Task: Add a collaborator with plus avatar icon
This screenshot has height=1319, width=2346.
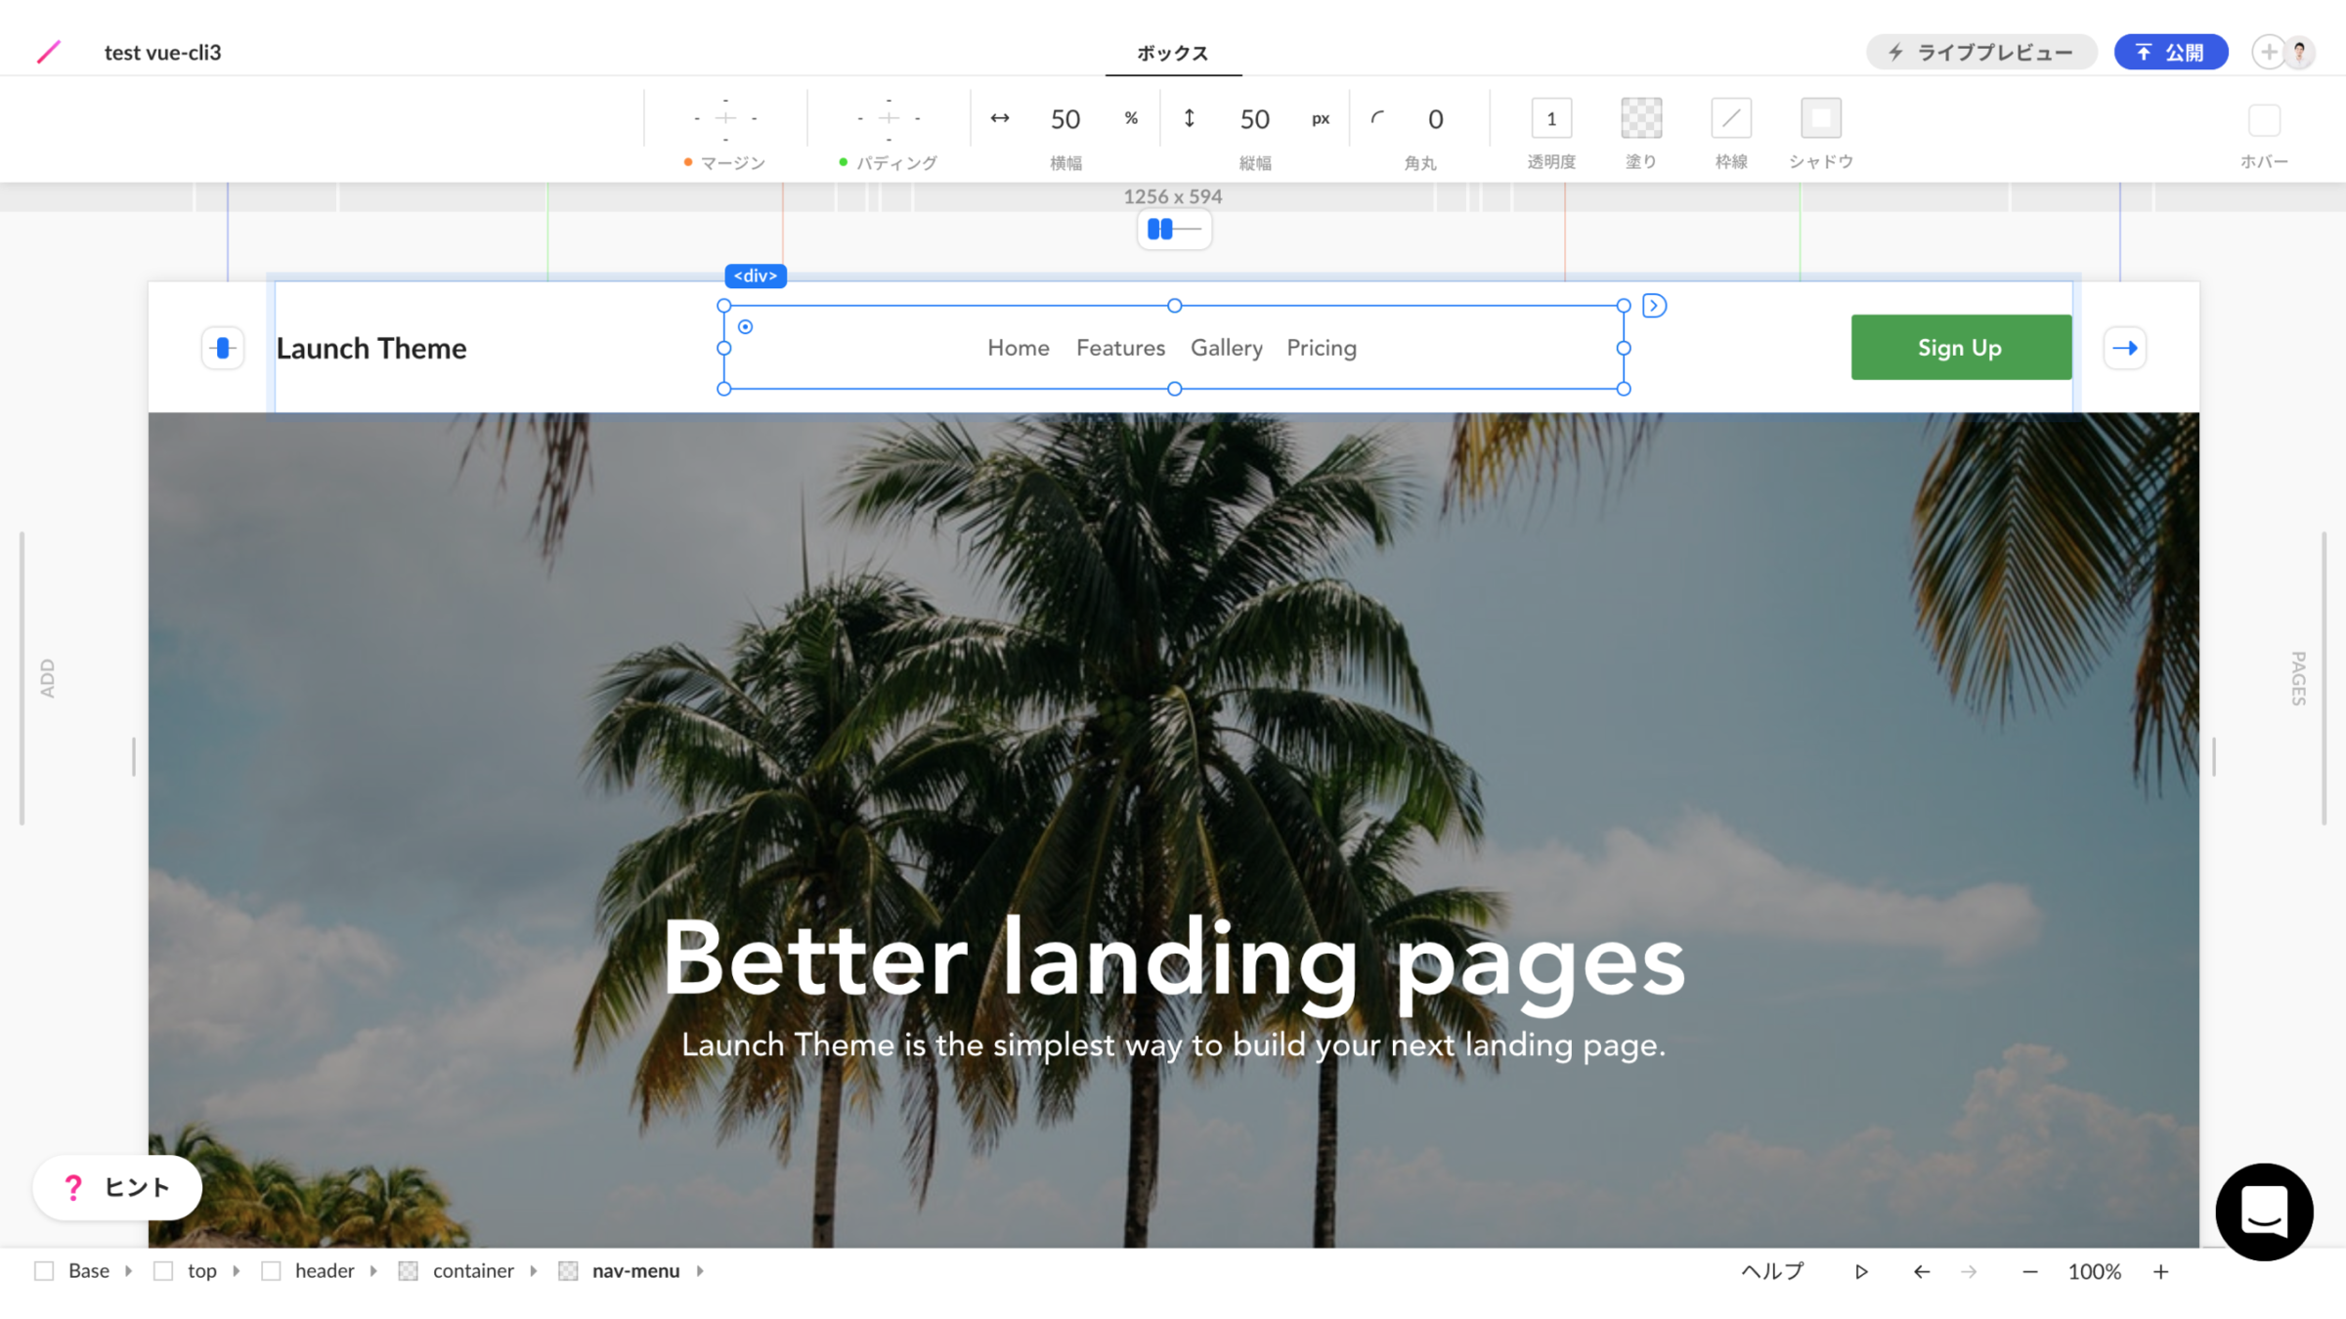Action: click(2268, 52)
